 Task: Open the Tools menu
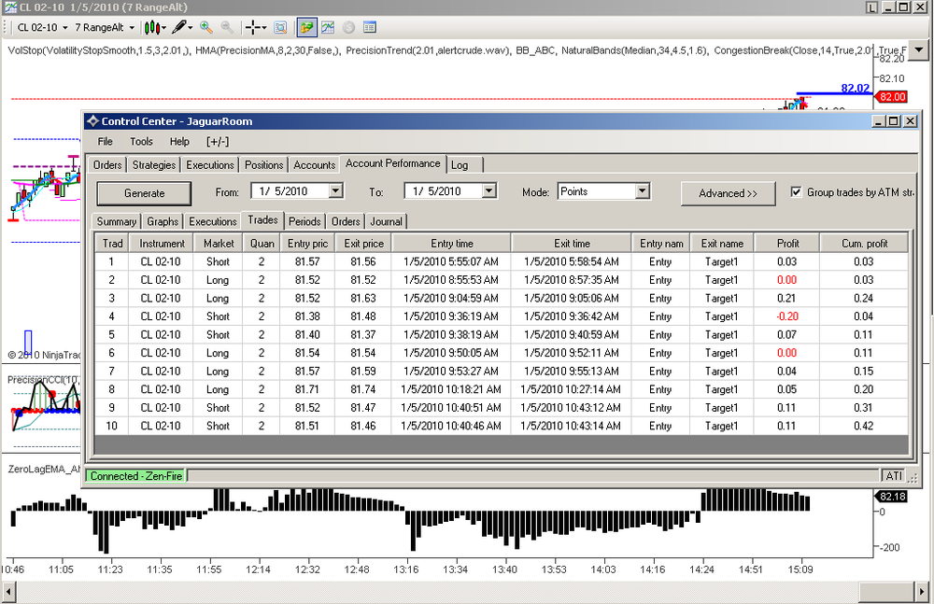(141, 142)
